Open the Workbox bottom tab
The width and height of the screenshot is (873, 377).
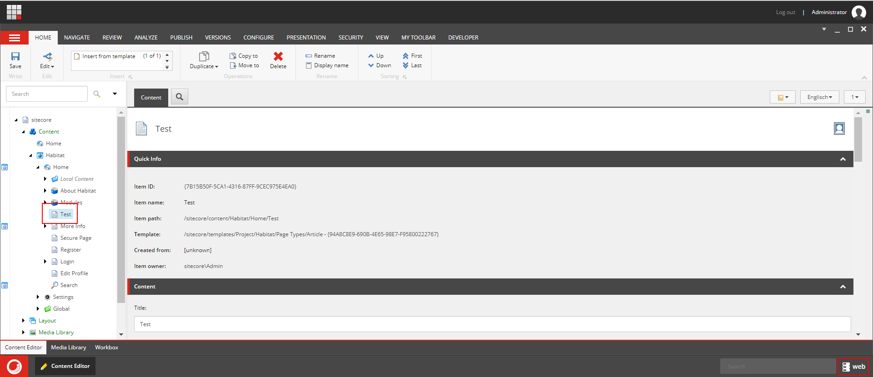pyautogui.click(x=106, y=347)
